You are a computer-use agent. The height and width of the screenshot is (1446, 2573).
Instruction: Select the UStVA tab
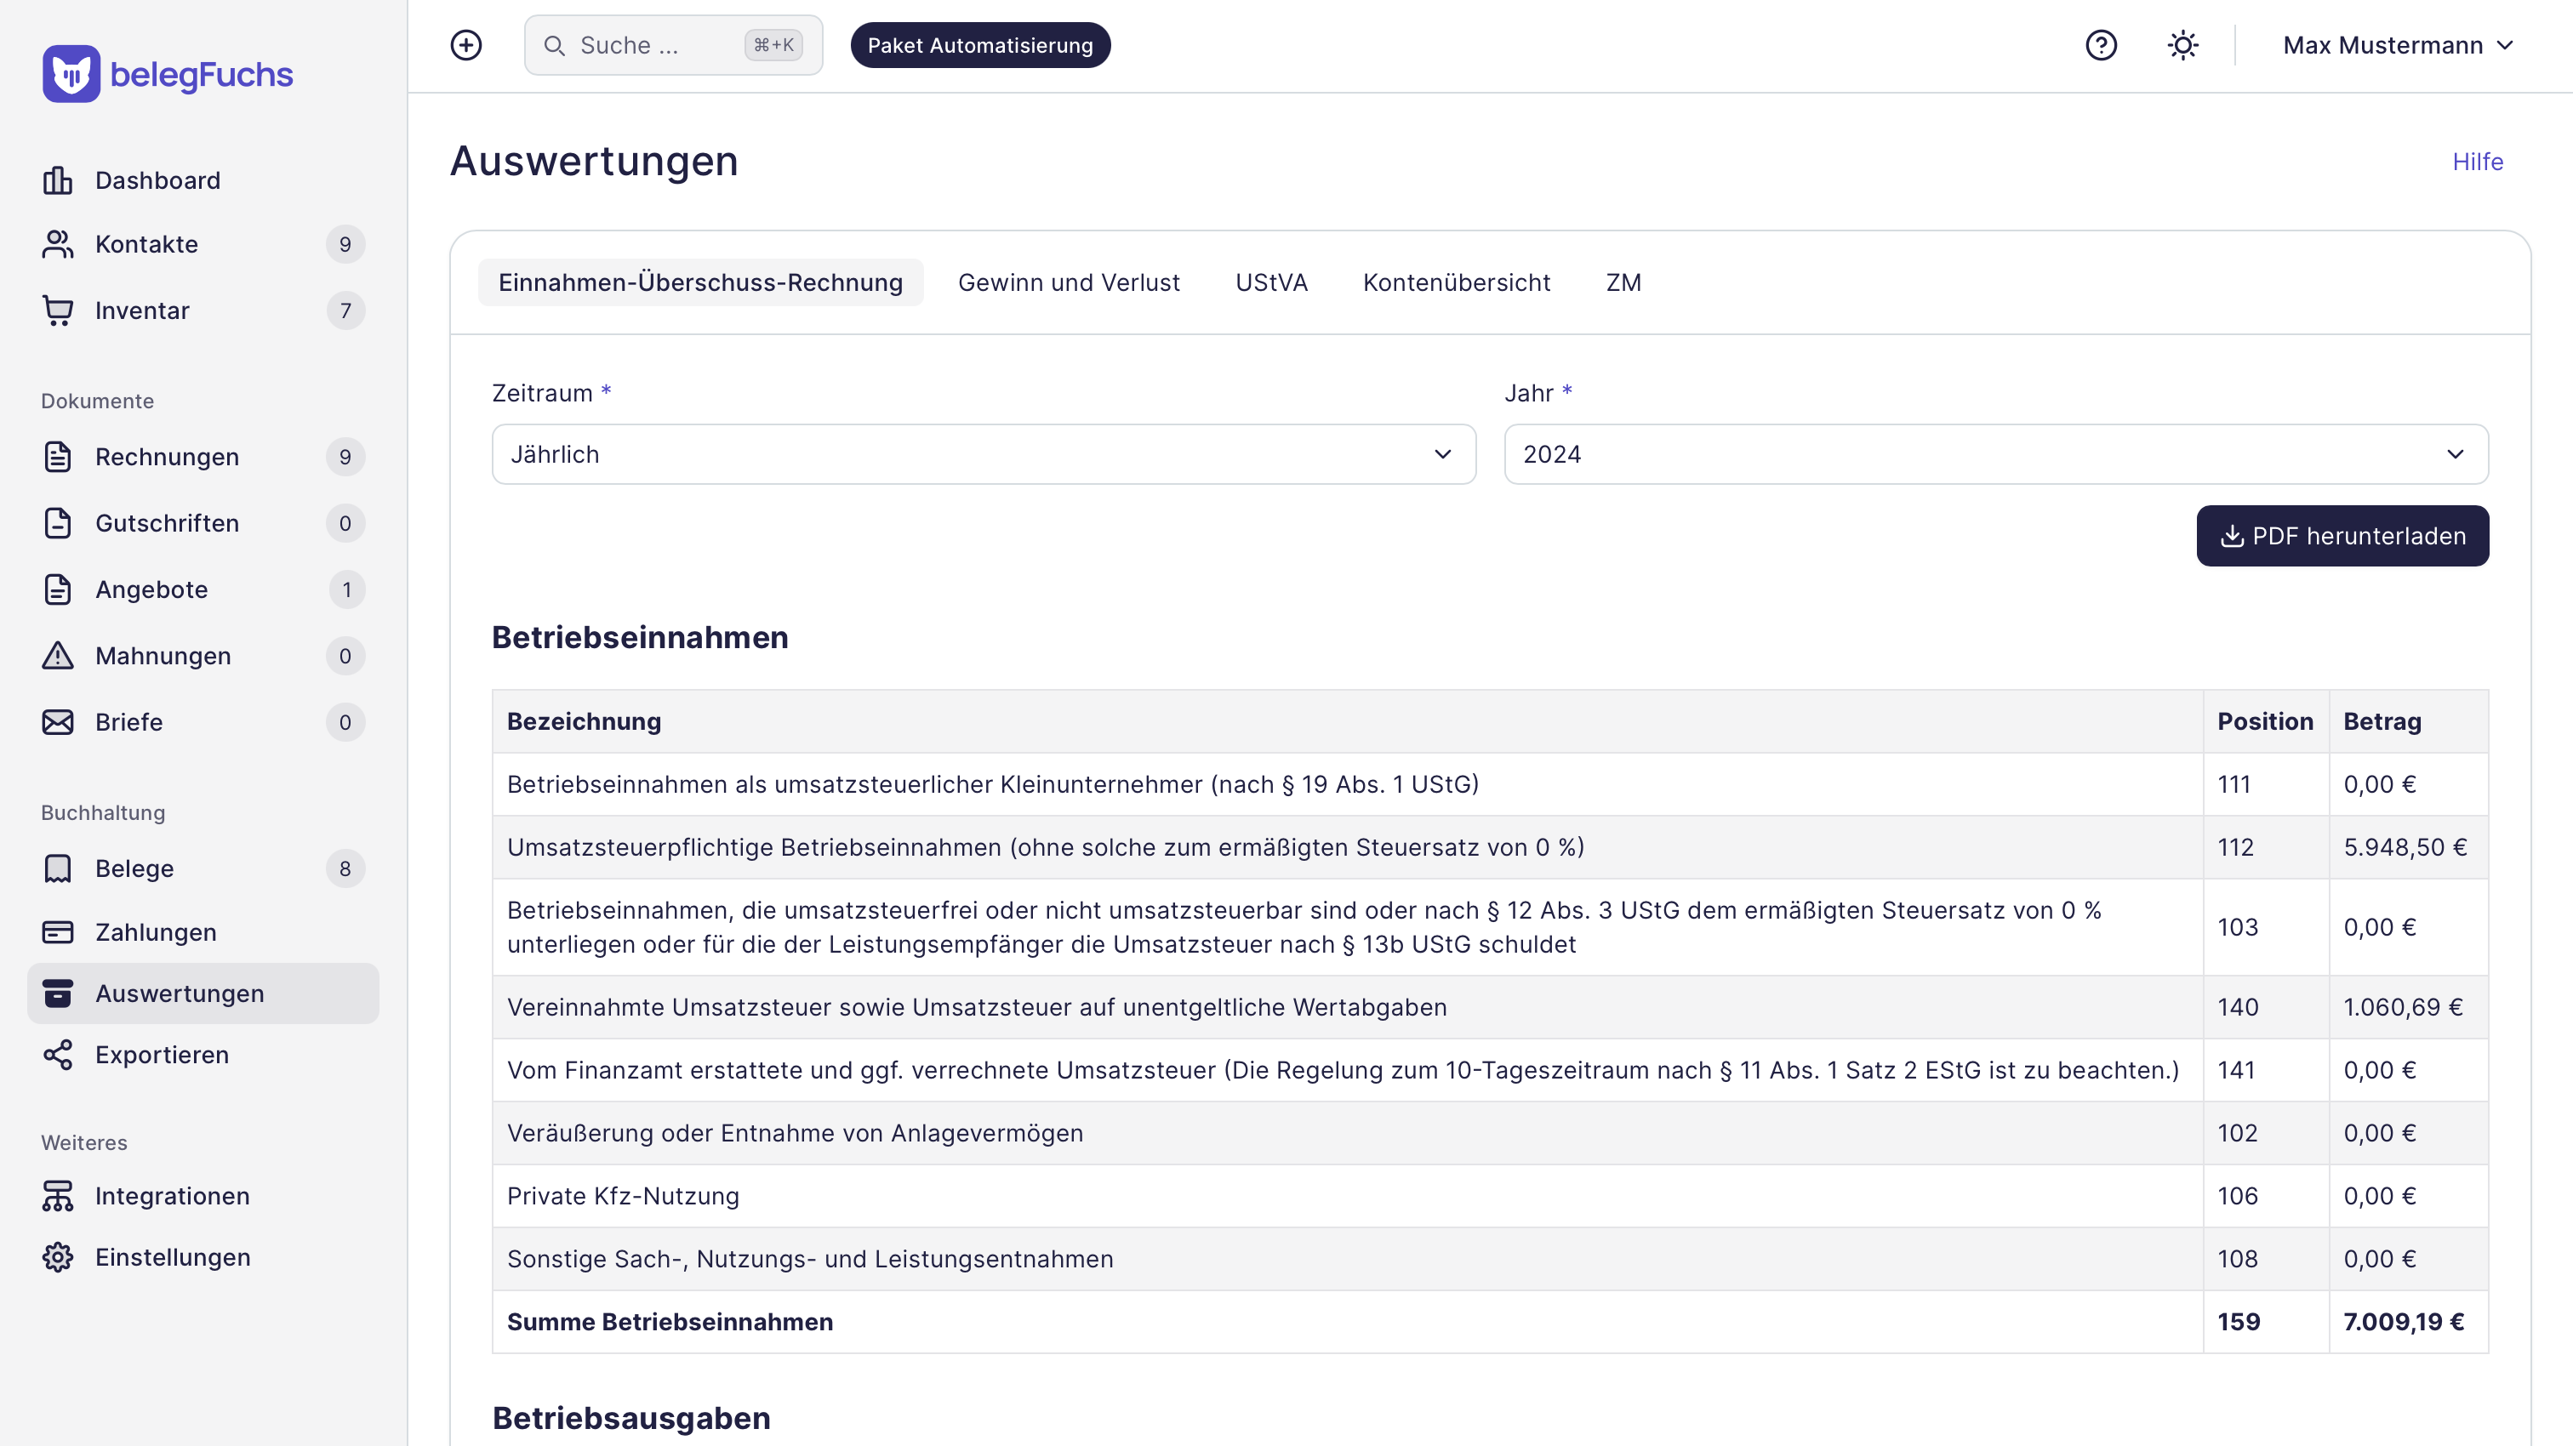pyautogui.click(x=1270, y=282)
